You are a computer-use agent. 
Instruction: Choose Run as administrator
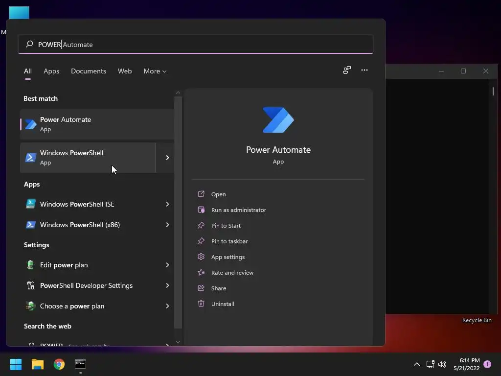[x=238, y=210]
